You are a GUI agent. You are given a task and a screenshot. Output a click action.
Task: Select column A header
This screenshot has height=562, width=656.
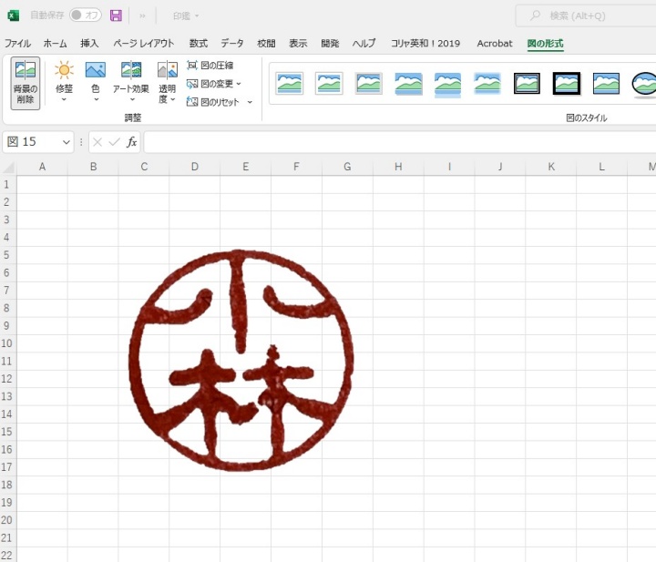[42, 167]
